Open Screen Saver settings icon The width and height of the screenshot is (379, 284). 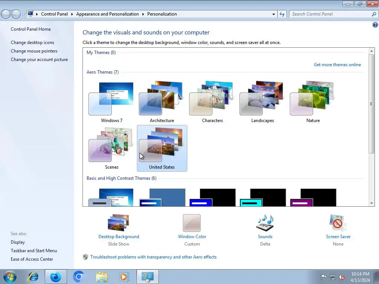coord(338,223)
